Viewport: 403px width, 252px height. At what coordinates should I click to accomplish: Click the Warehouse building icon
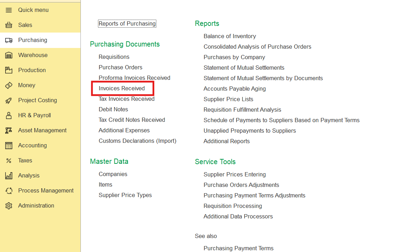pyautogui.click(x=9, y=55)
